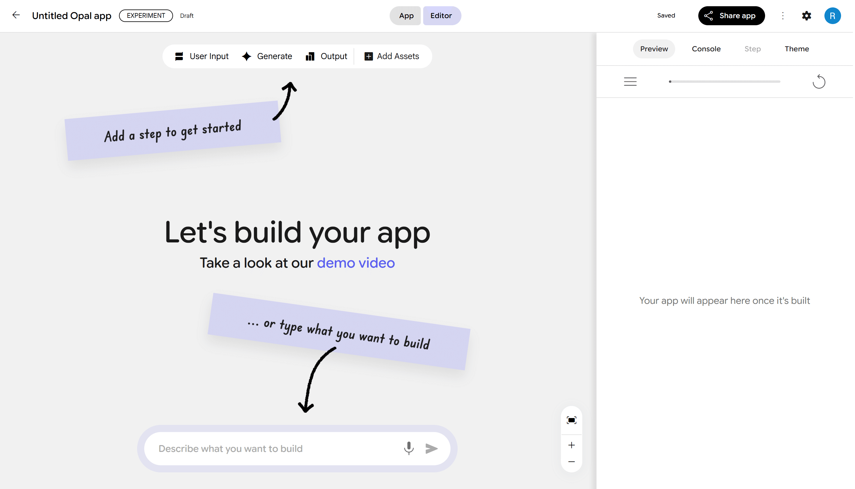Click the microphone voice input icon

click(408, 448)
